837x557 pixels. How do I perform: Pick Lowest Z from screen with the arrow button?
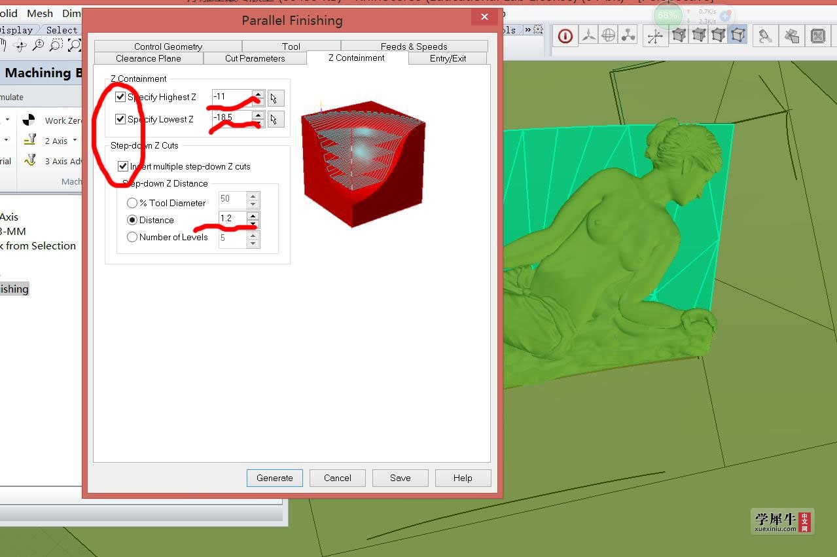click(276, 119)
